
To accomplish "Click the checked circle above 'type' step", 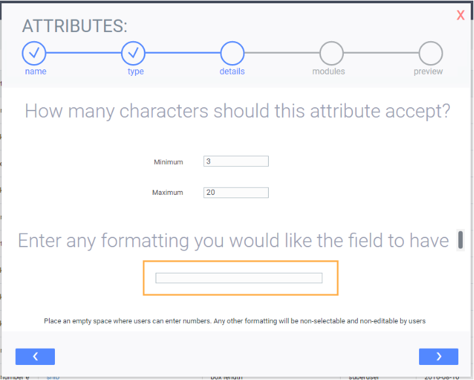I will click(133, 53).
